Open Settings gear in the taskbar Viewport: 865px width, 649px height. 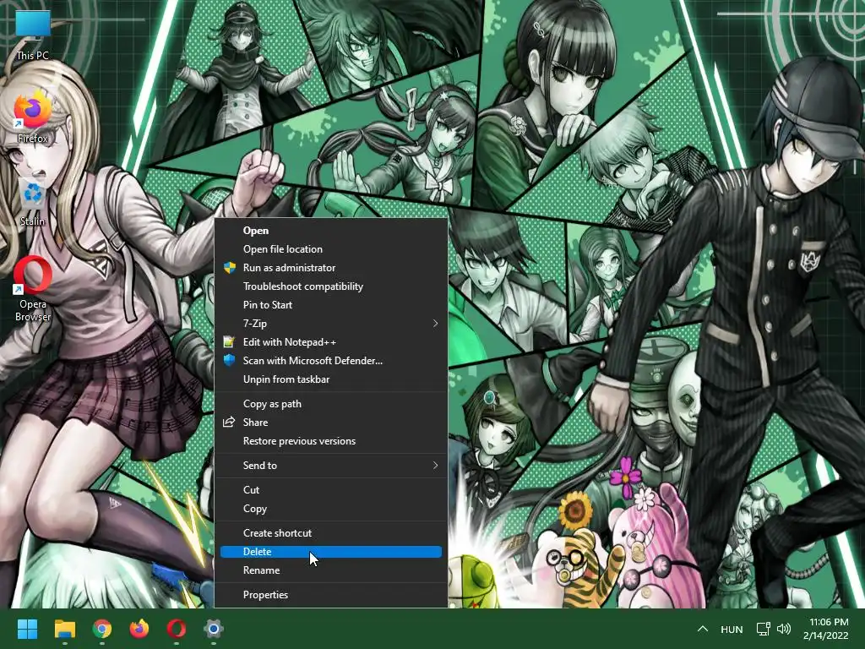(214, 629)
